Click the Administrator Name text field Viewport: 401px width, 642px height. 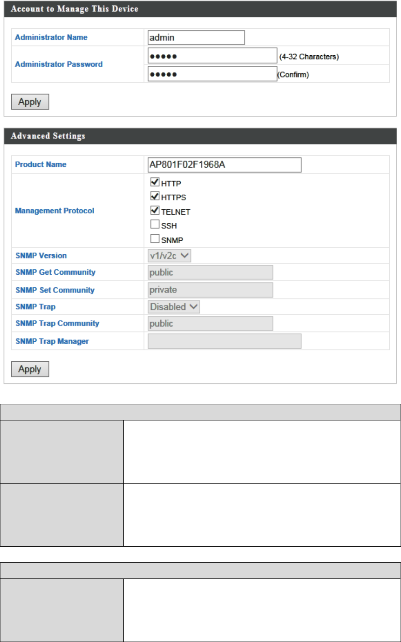point(196,37)
